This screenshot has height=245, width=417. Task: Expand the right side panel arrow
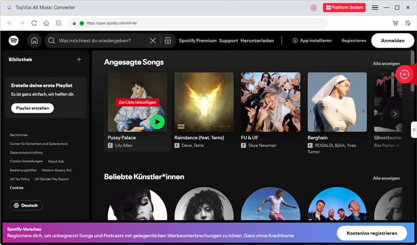(x=413, y=129)
